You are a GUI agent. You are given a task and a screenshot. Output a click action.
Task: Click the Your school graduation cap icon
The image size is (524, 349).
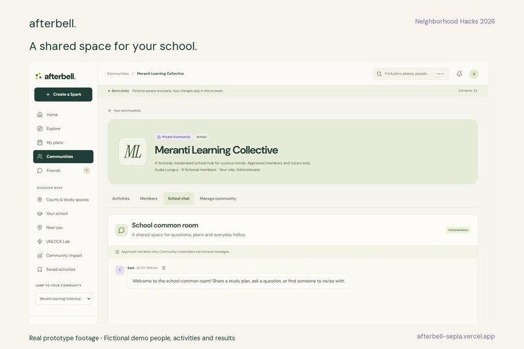(x=40, y=214)
